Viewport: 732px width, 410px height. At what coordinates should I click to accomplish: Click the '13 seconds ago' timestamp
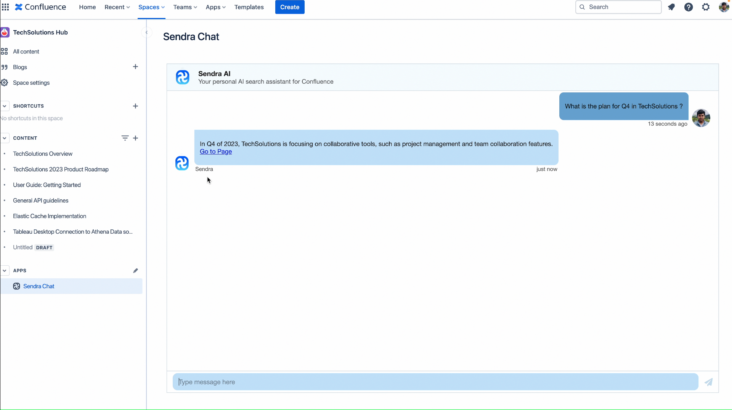(668, 124)
